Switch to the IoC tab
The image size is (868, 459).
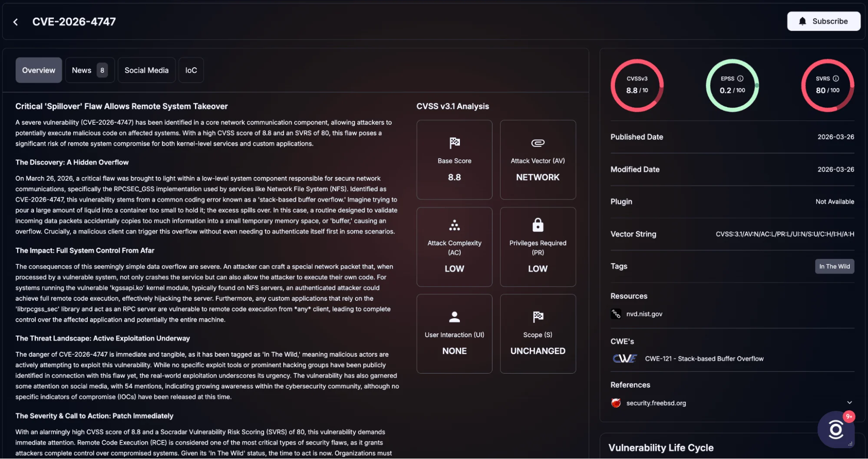click(x=191, y=70)
